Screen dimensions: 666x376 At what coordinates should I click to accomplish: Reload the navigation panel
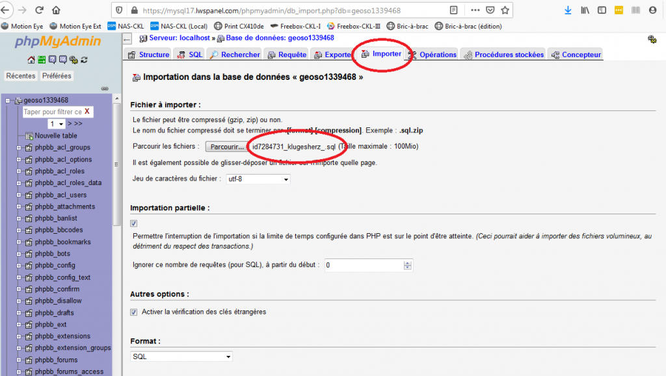(84, 60)
